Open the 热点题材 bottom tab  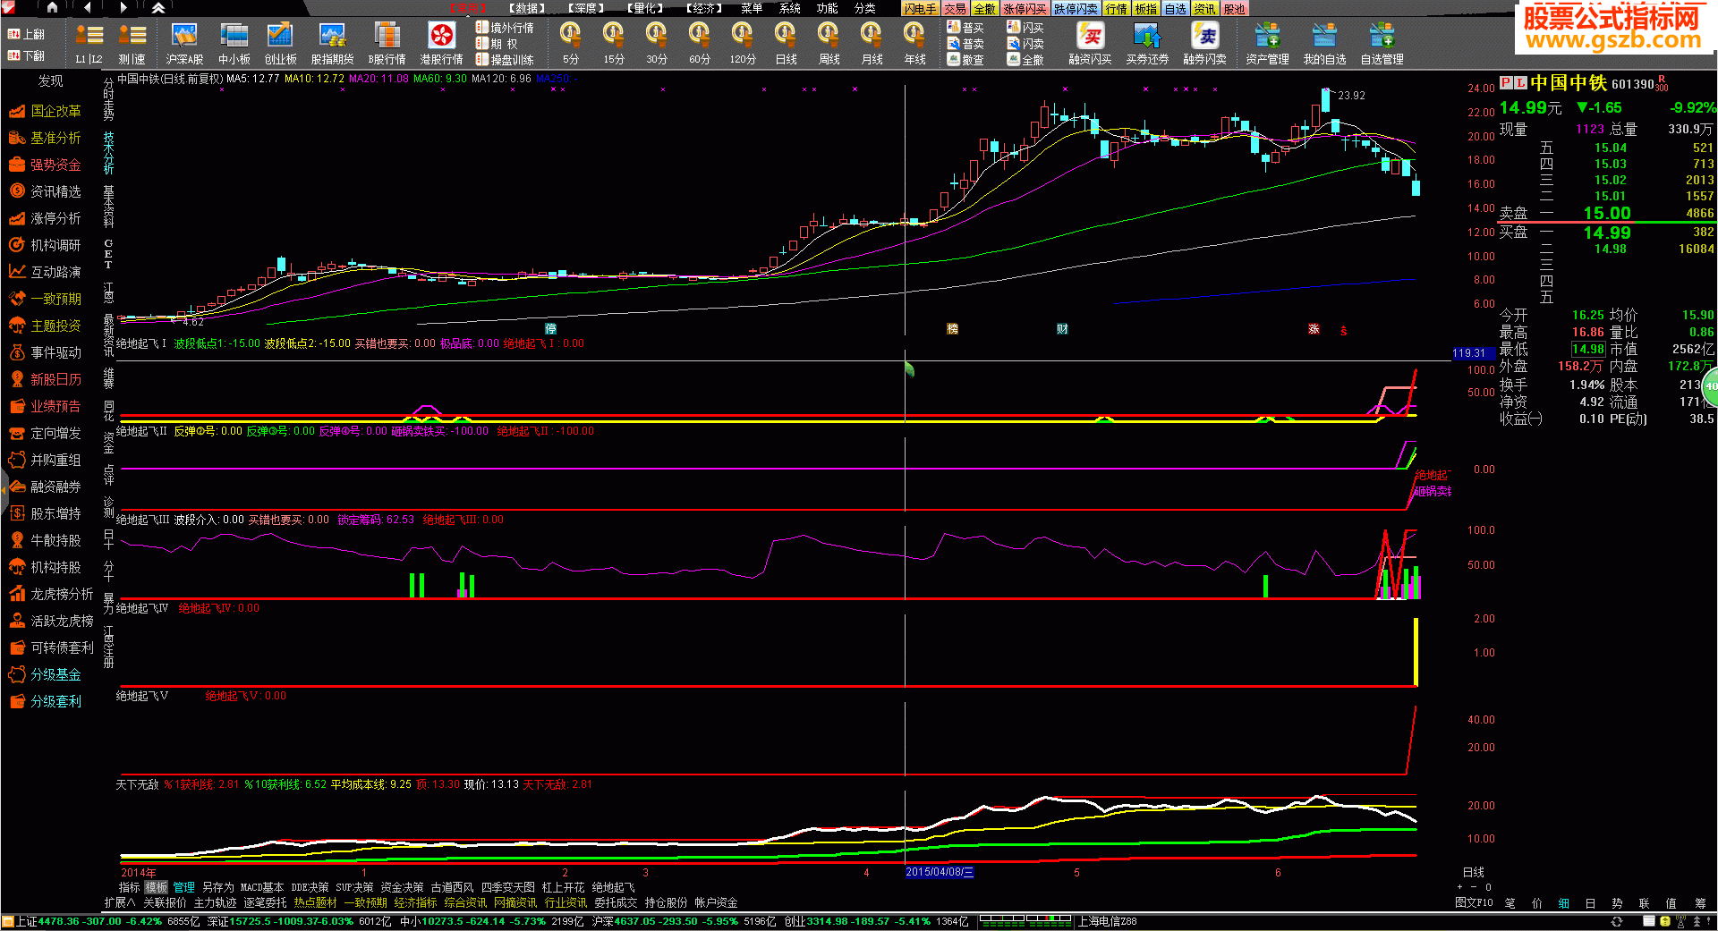pyautogui.click(x=316, y=903)
